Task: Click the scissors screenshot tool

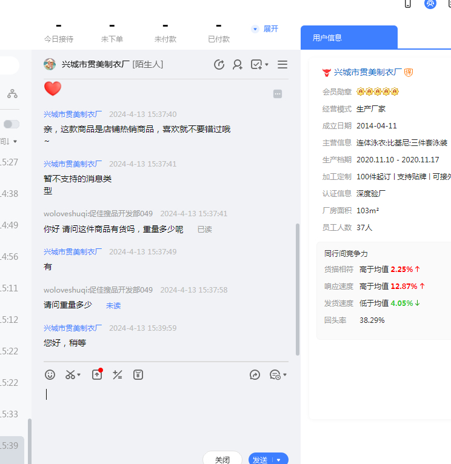Action: click(x=71, y=375)
